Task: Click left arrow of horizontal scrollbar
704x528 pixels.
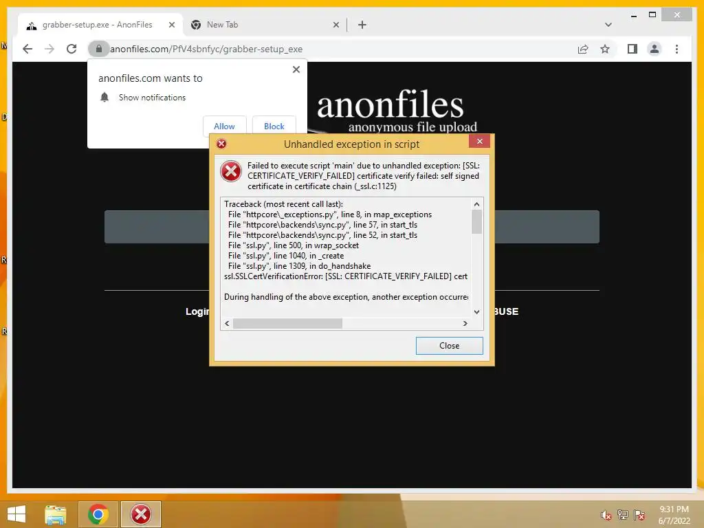Action: (x=227, y=323)
